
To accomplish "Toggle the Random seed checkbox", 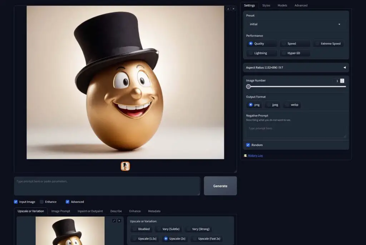I will pos(248,145).
